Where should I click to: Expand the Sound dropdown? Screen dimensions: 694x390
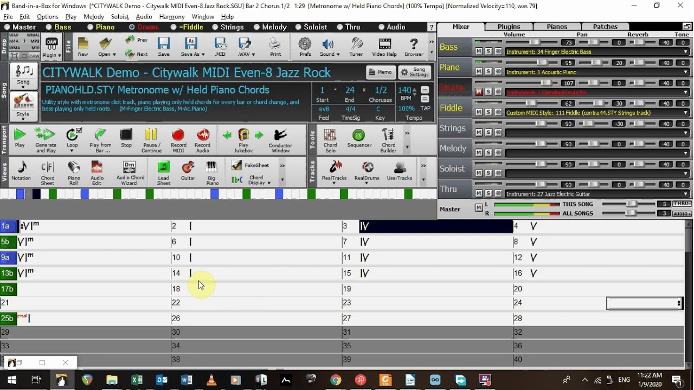[x=338, y=54]
